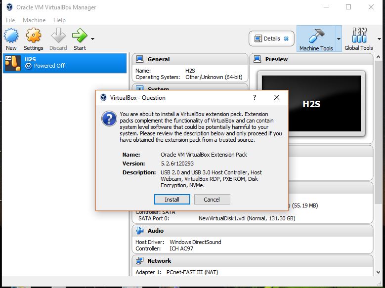The width and height of the screenshot is (385, 288).
Task: Click 'NewVirtualDisk1.vdi' storage entry
Action: [x=247, y=218]
